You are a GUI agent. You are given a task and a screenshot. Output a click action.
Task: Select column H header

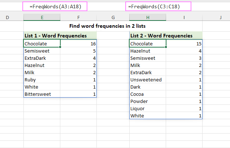click(x=148, y=17)
